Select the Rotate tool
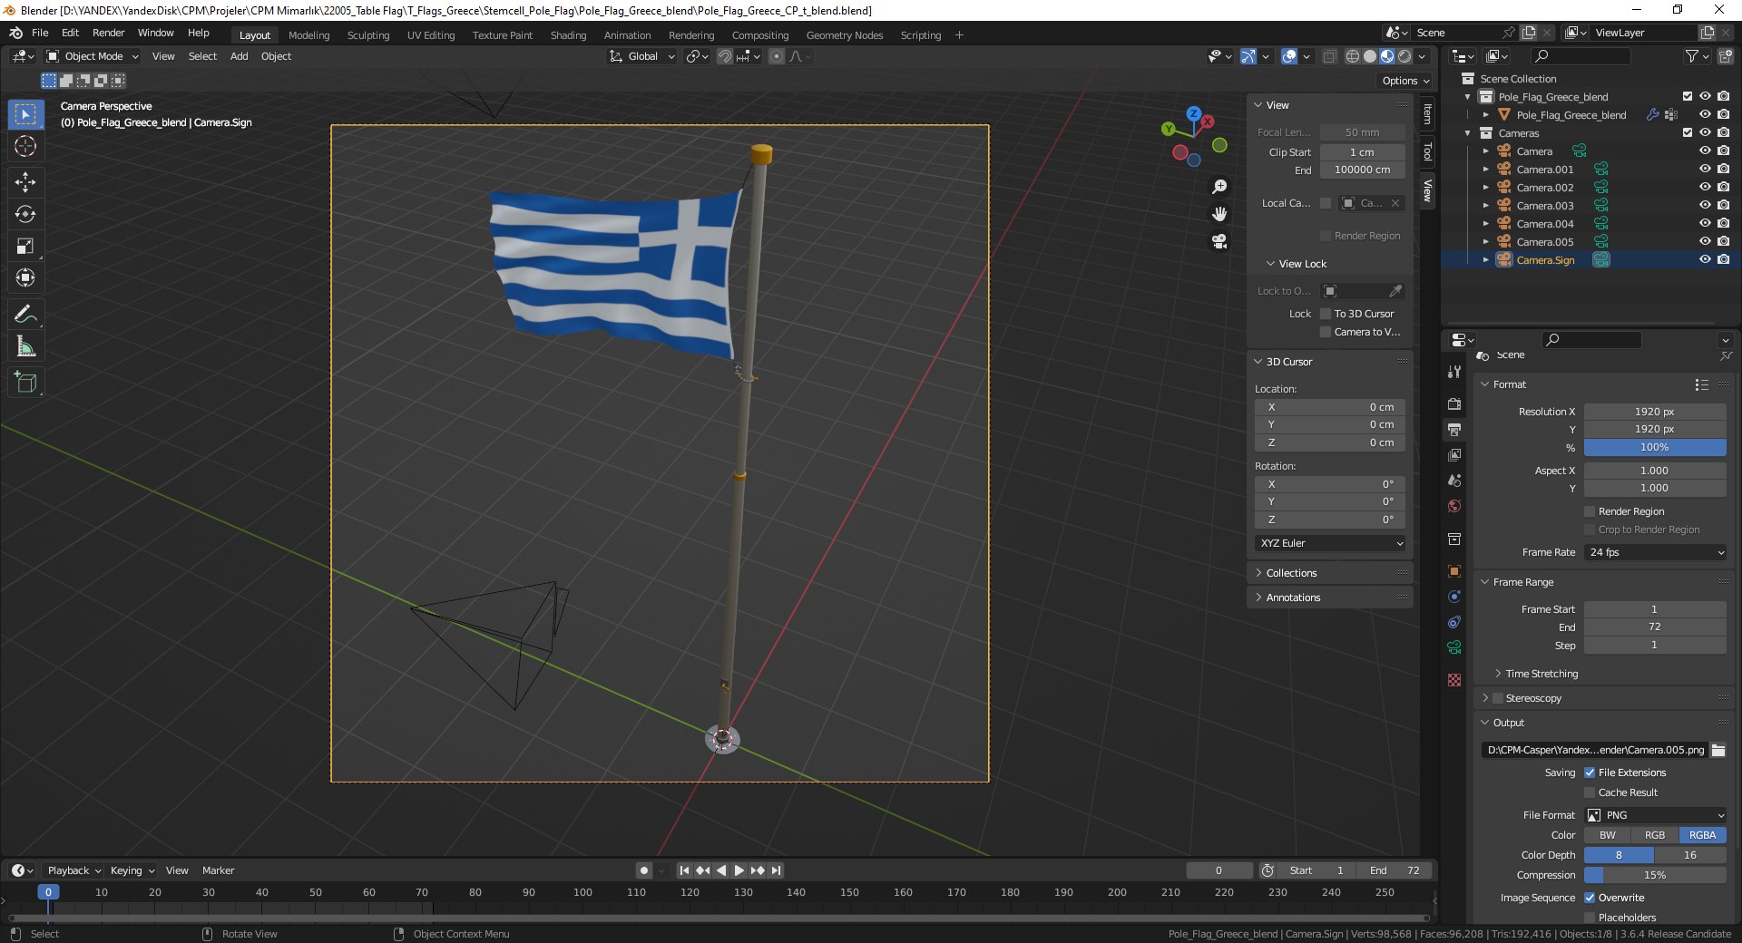This screenshot has height=943, width=1742. (x=25, y=214)
